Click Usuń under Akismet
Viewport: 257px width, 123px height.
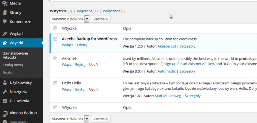[x=93, y=65]
